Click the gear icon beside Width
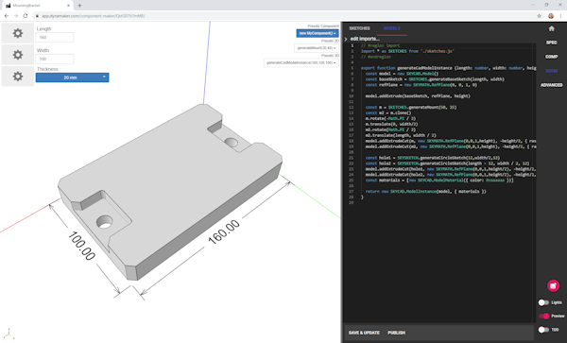The height and width of the screenshot is (343, 567). (x=18, y=55)
